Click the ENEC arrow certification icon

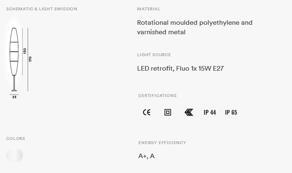(x=189, y=112)
